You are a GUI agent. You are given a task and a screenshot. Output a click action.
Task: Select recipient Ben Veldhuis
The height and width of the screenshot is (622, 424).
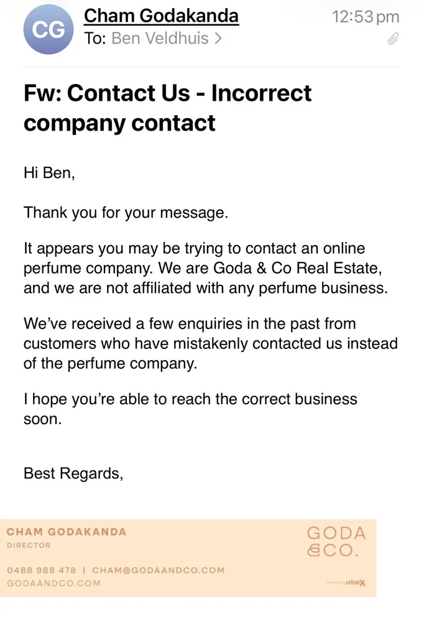(160, 38)
